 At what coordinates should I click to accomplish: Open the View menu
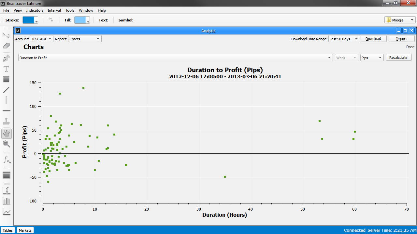coord(18,10)
